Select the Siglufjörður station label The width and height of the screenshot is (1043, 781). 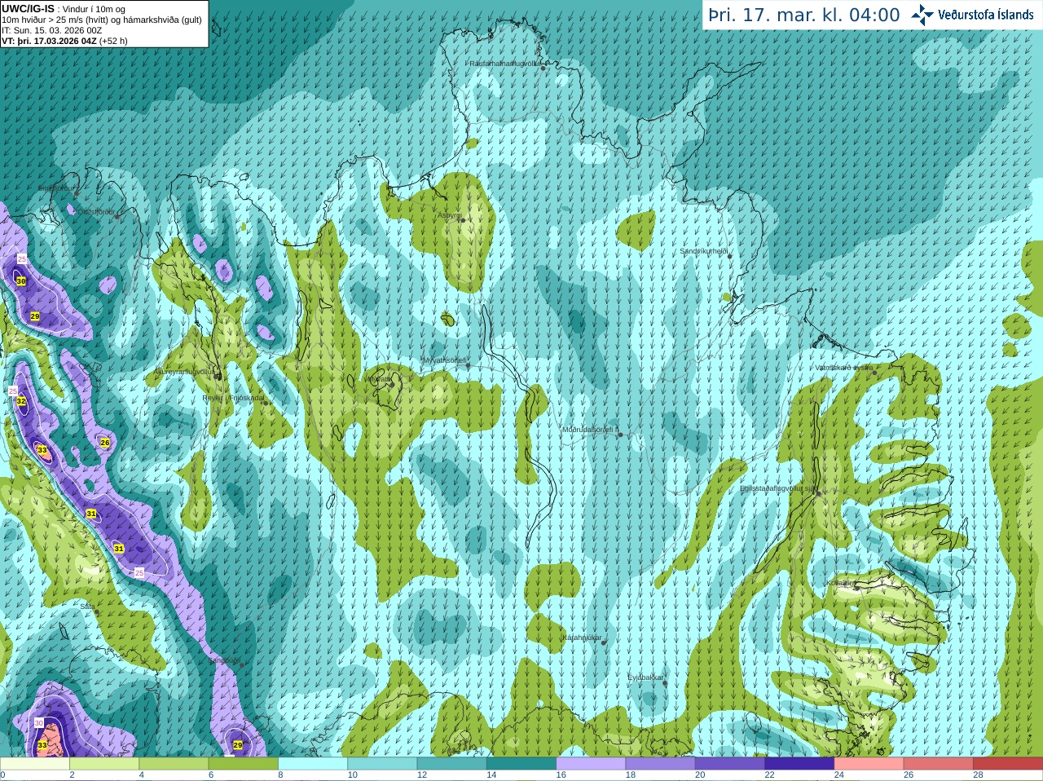click(x=56, y=188)
